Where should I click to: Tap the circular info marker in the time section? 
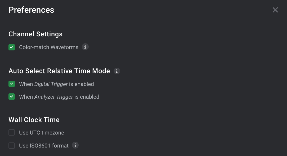click(x=75, y=145)
